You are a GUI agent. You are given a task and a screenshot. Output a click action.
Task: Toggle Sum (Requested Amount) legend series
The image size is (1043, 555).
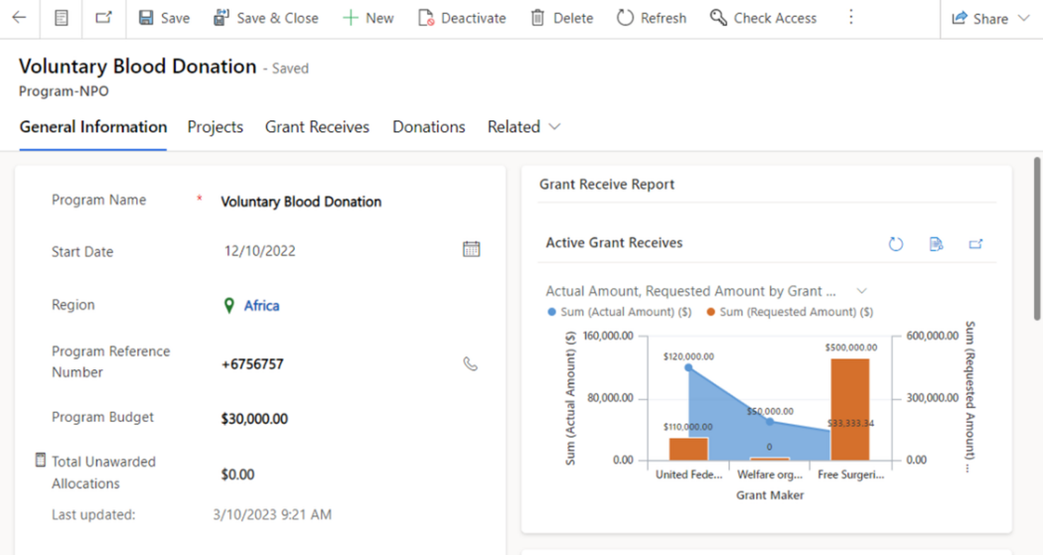coord(789,312)
